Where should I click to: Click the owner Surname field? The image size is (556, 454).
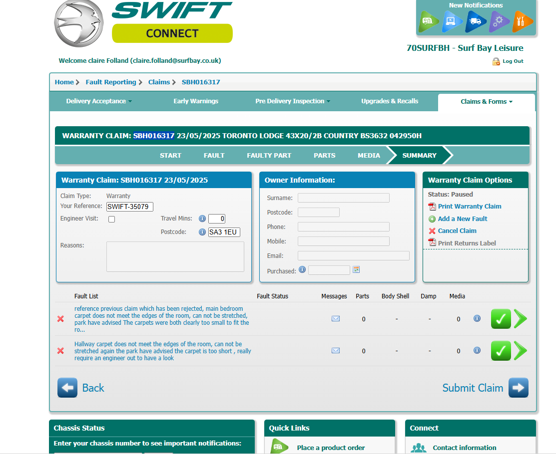click(344, 198)
